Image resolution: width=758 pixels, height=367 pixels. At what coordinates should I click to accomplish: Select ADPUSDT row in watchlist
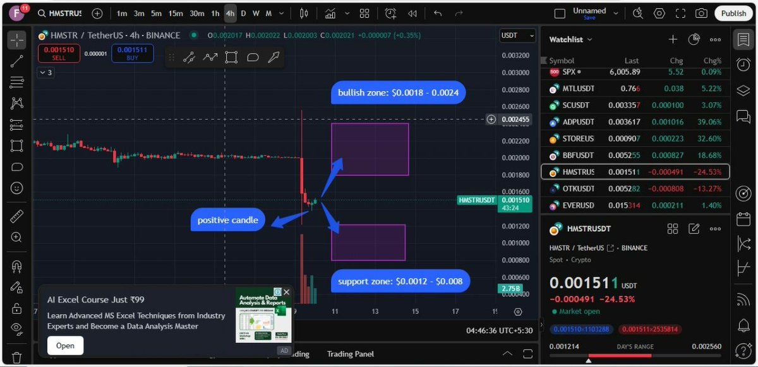(635, 121)
